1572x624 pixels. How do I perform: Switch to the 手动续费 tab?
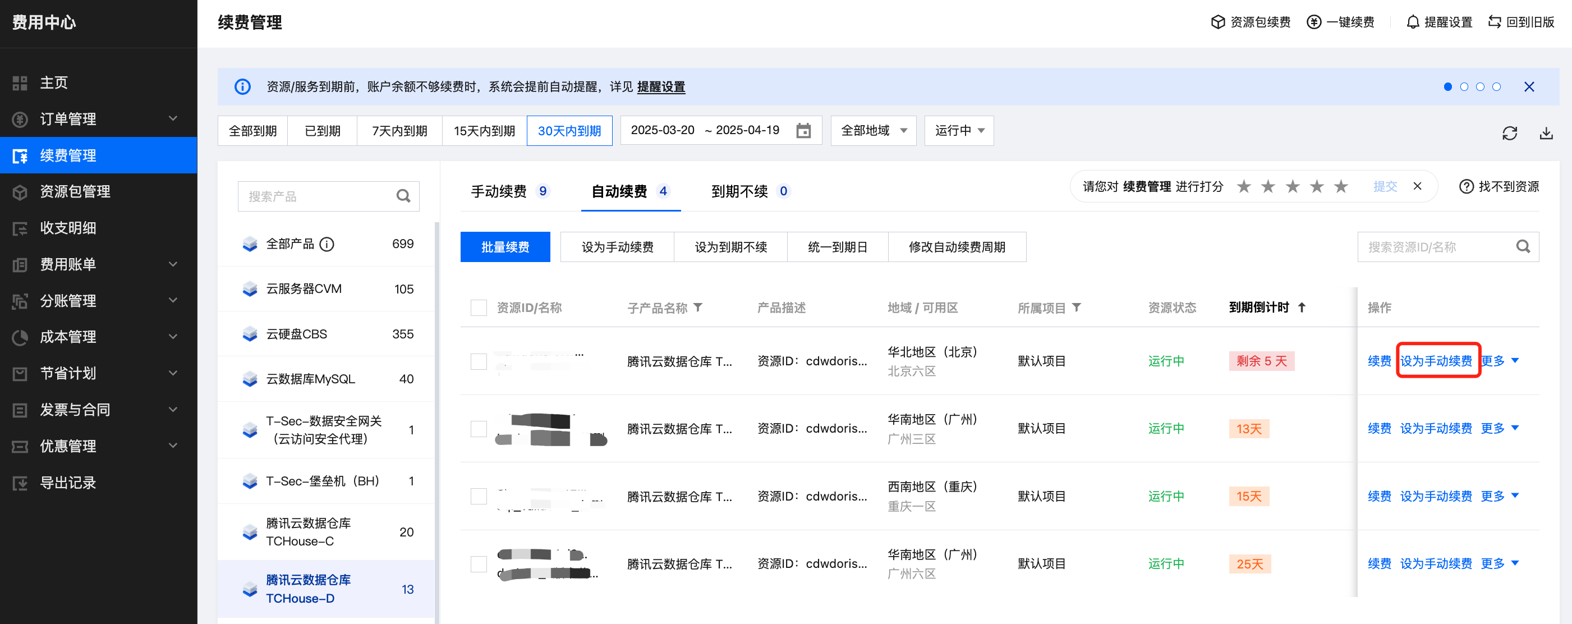tap(498, 191)
